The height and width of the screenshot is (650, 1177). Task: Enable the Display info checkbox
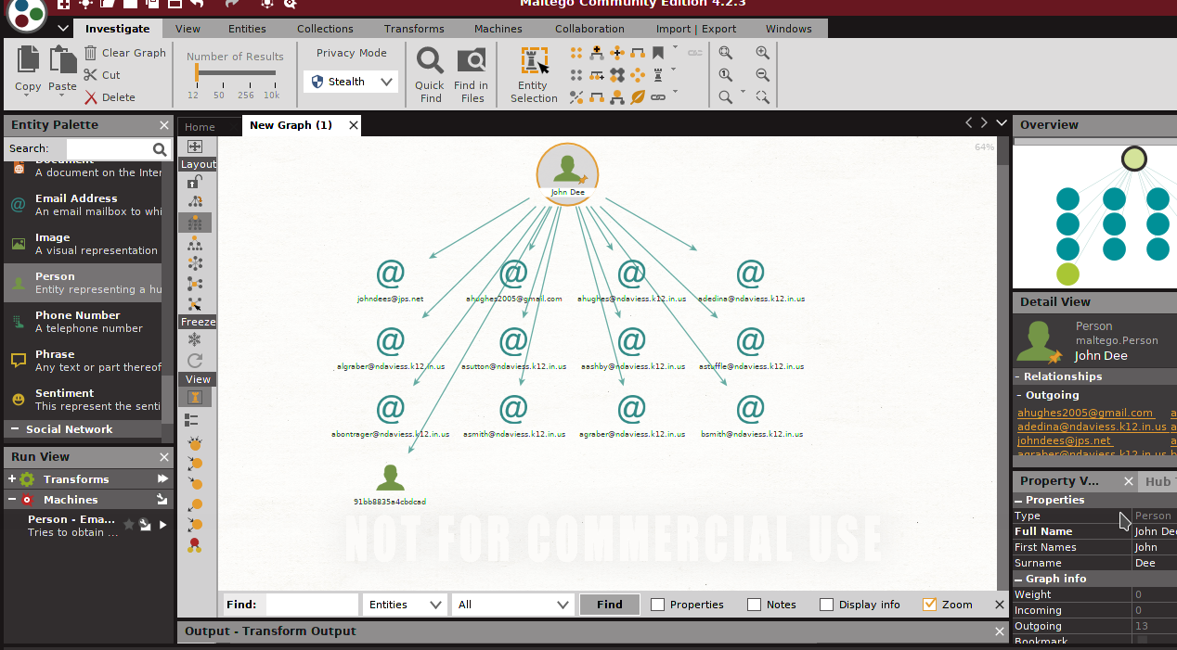coord(826,605)
